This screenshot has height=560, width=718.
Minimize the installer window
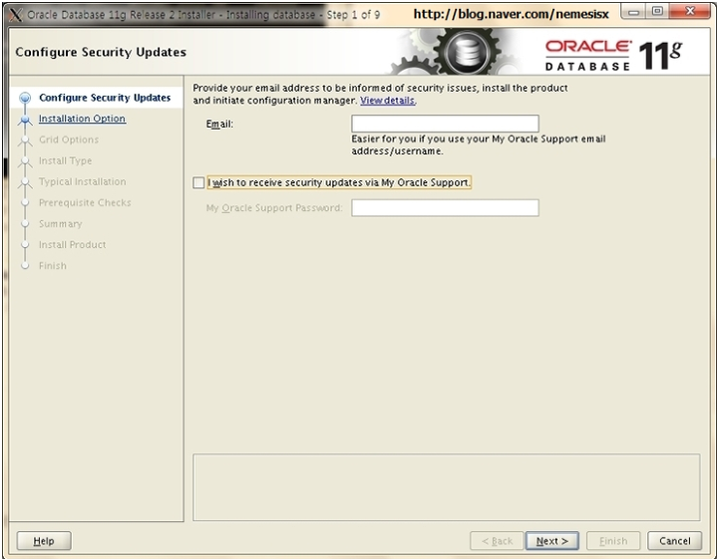click(633, 11)
